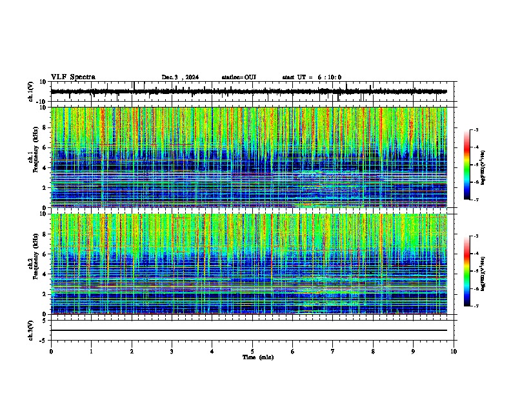Select the 'ch.3(V)' axis label
Image resolution: width=511 pixels, height=394 pixels.
[x=31, y=330]
